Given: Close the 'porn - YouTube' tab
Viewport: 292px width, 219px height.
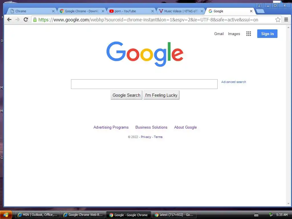Looking at the screenshot, I should pos(153,11).
